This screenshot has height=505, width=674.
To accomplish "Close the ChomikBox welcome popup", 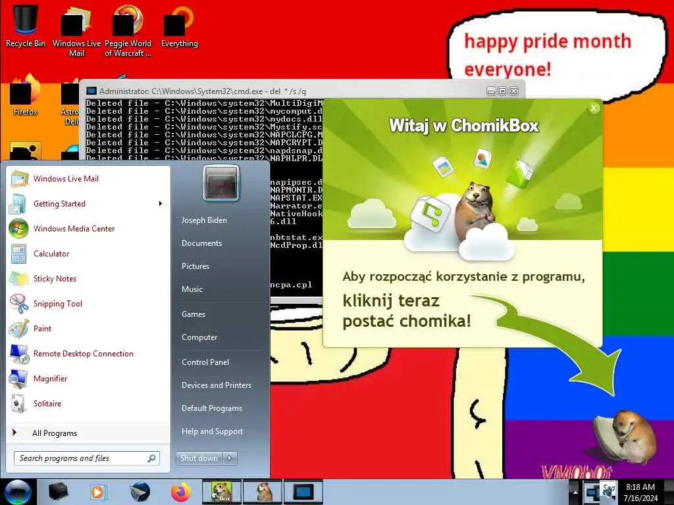I will (594, 108).
